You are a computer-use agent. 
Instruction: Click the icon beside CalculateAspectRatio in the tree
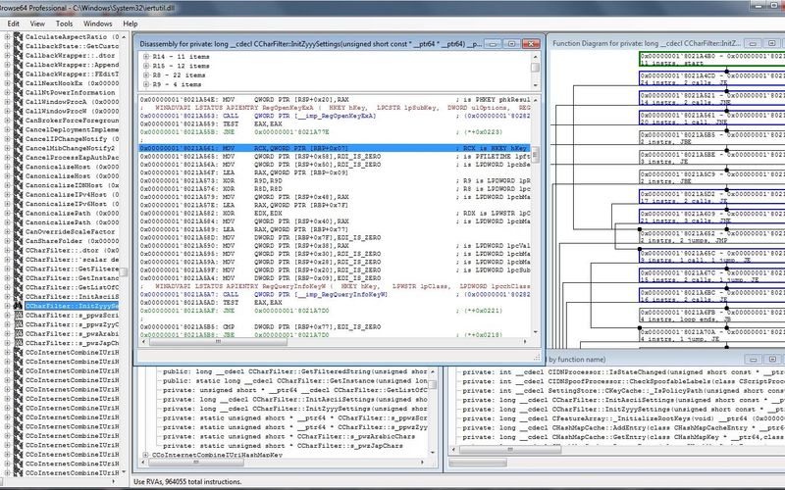tap(17, 35)
